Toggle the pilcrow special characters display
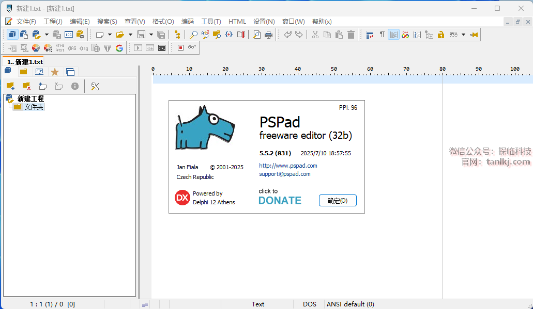533x309 pixels. (x=382, y=35)
